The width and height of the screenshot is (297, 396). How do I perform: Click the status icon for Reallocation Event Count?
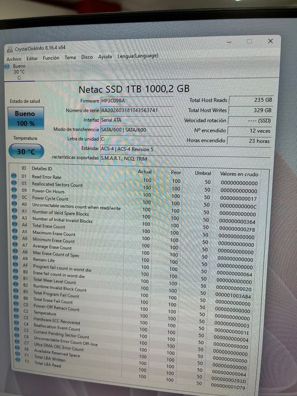point(17,323)
